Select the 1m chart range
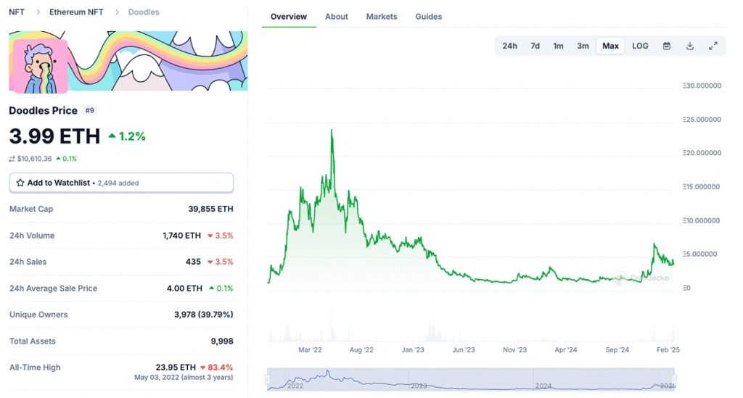 tap(558, 46)
